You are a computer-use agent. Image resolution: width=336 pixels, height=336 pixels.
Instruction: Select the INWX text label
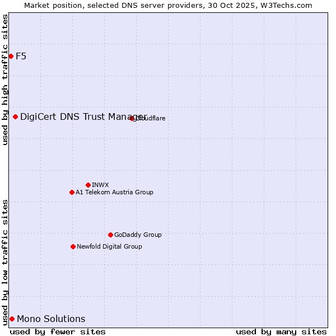[x=100, y=185]
